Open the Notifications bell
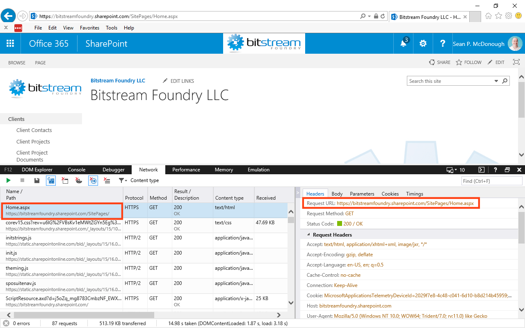 tap(403, 43)
